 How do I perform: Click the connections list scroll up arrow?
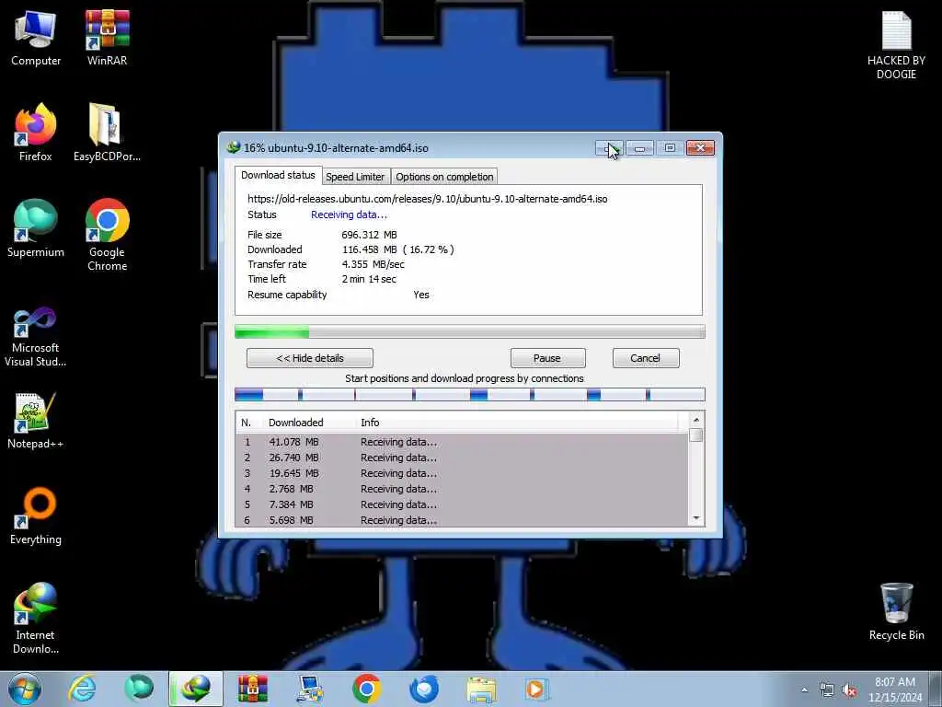[x=696, y=420]
